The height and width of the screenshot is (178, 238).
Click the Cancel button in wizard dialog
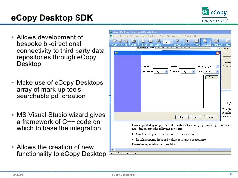click(211, 117)
